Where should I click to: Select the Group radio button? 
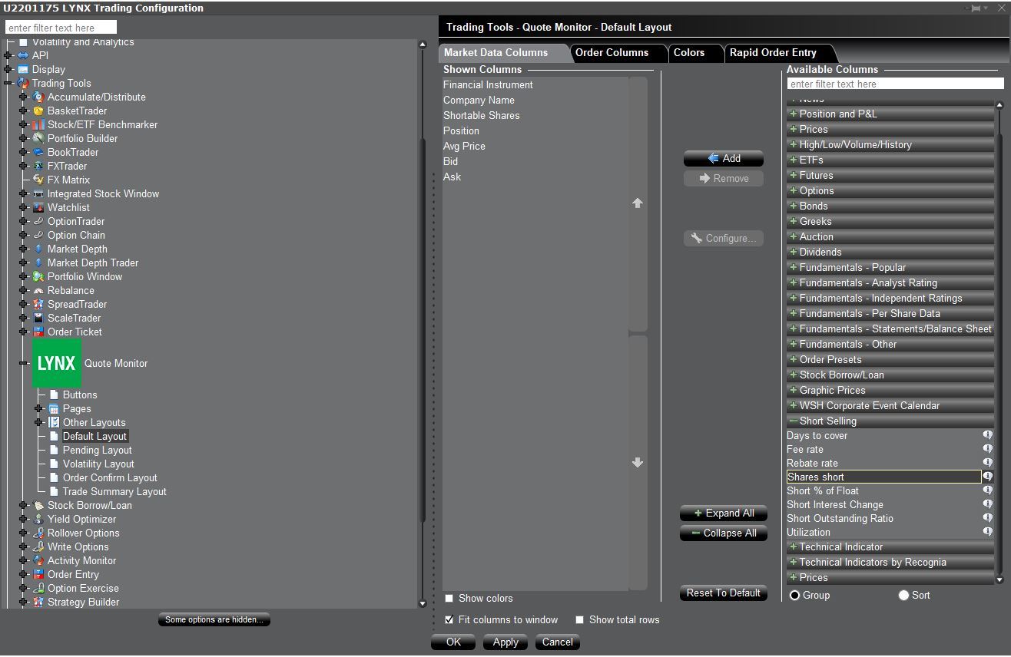pos(794,596)
